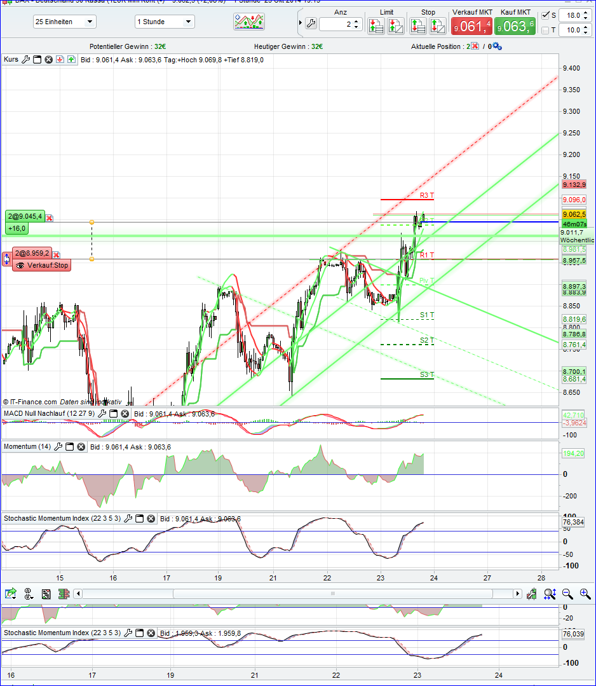Image resolution: width=596 pixels, height=686 pixels.
Task: Open MACD Null Nachlauf indicator settings wrench
Action: tap(102, 413)
